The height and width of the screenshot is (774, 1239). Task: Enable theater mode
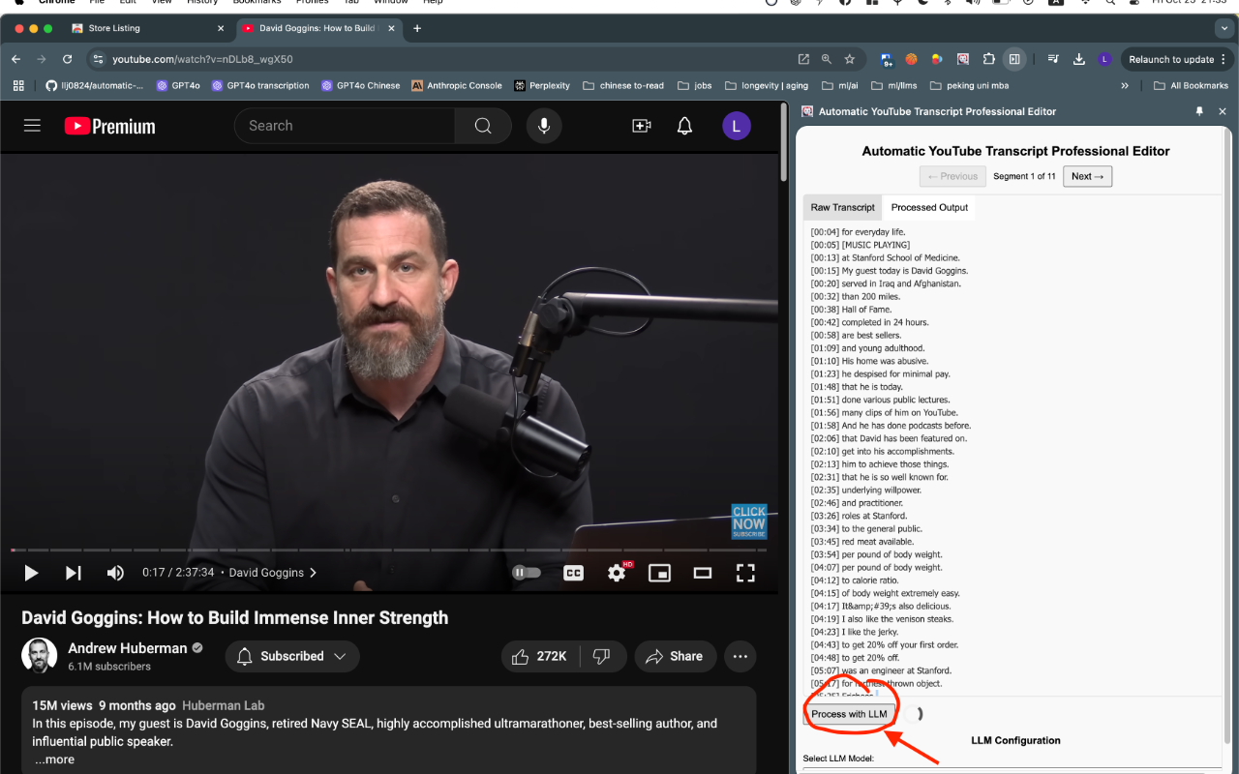click(x=703, y=573)
